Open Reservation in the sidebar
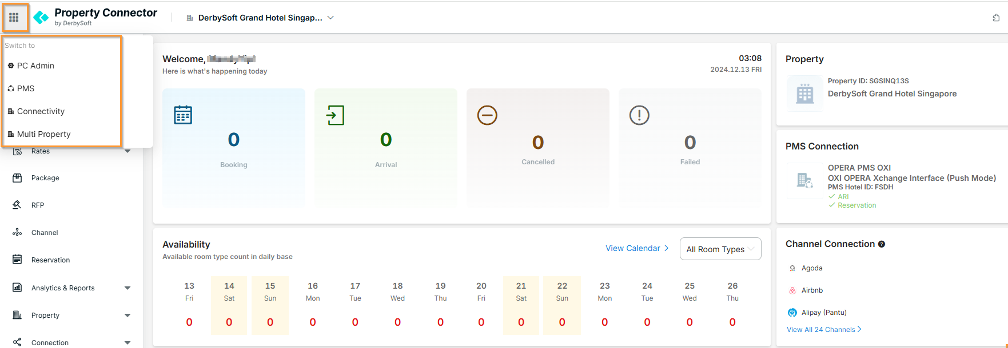 [x=50, y=260]
